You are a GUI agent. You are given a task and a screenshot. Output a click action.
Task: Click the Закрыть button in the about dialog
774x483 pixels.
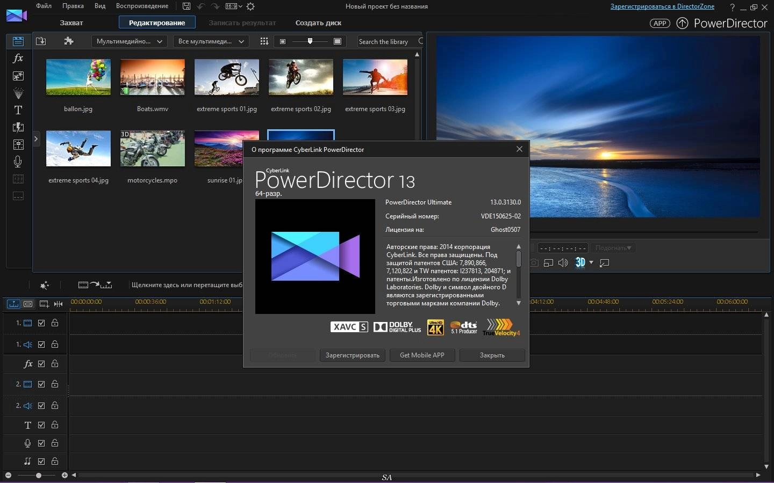point(492,355)
